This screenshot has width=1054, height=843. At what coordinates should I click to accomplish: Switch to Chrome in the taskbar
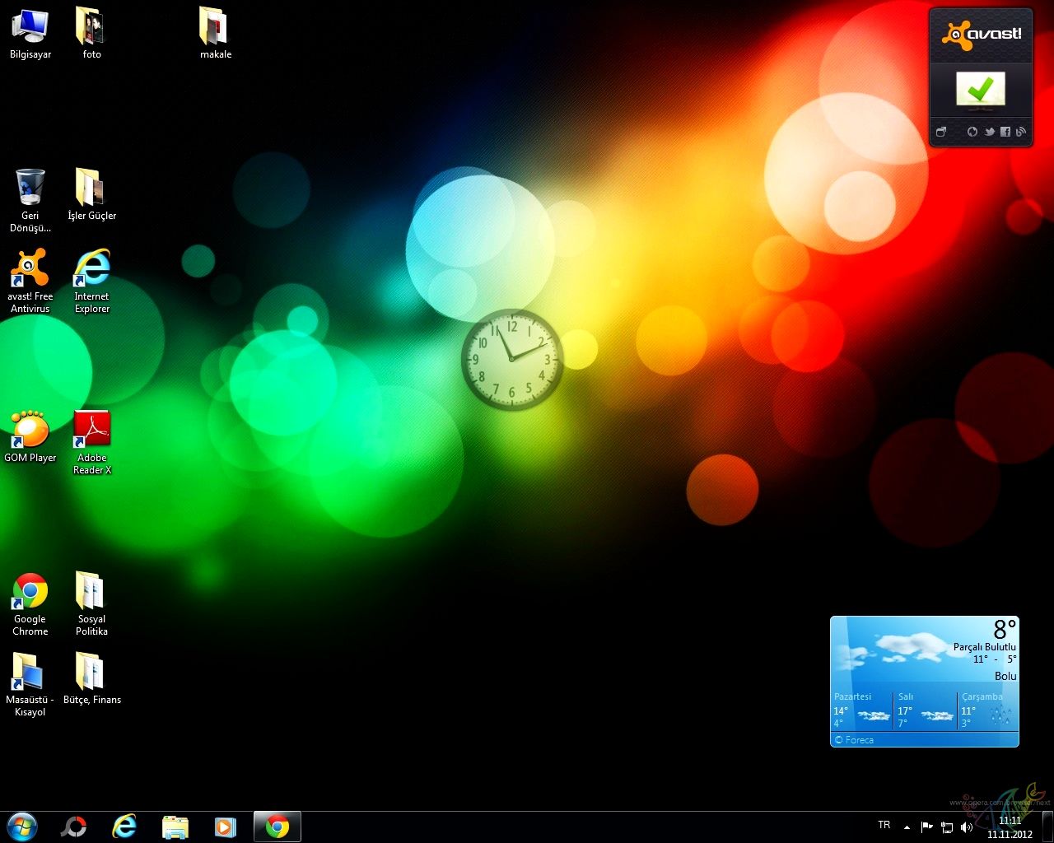coord(277,827)
